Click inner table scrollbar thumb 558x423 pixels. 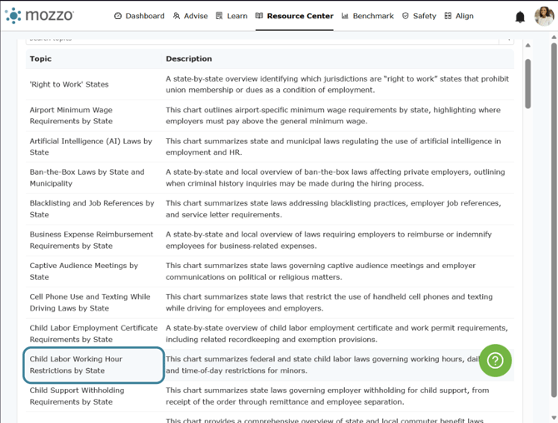[528, 83]
